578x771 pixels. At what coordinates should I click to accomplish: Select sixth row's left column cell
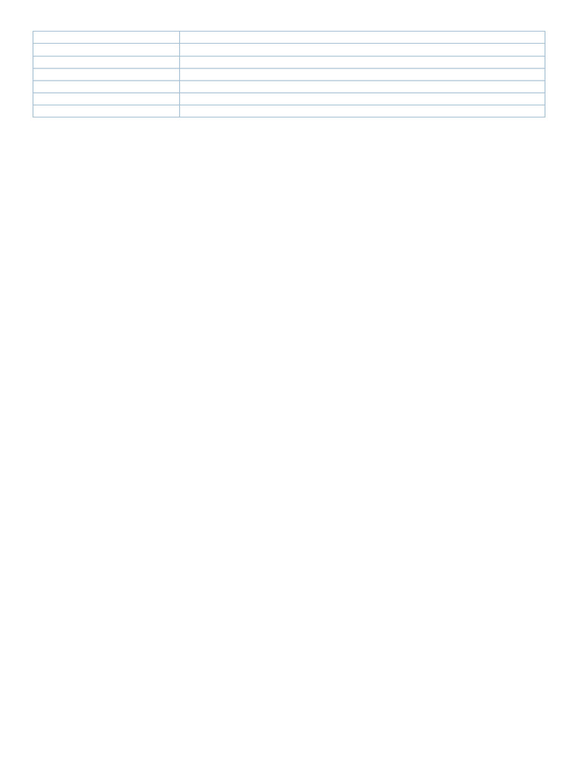[x=106, y=99]
